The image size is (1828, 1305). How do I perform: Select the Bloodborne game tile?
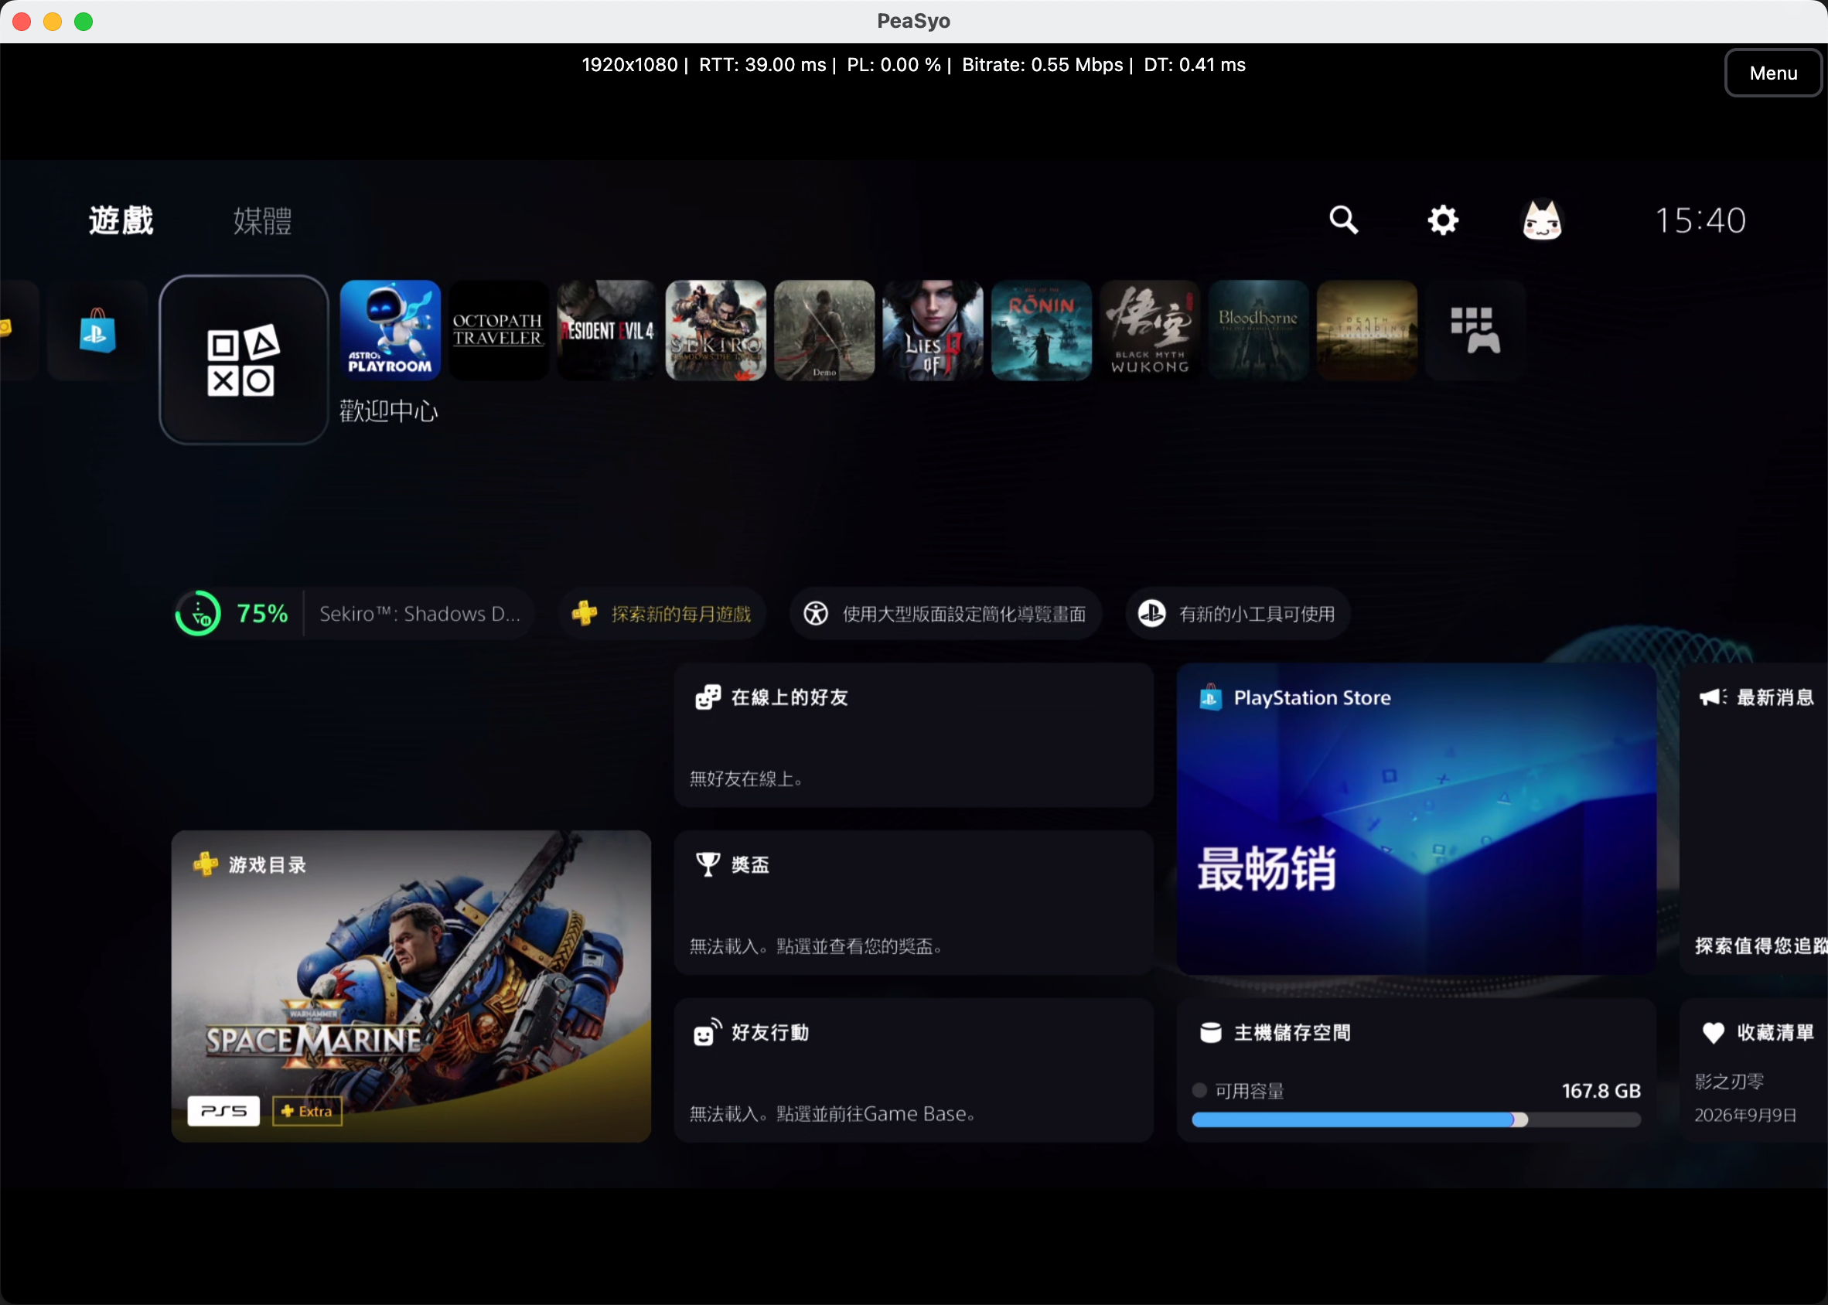pyautogui.click(x=1258, y=330)
